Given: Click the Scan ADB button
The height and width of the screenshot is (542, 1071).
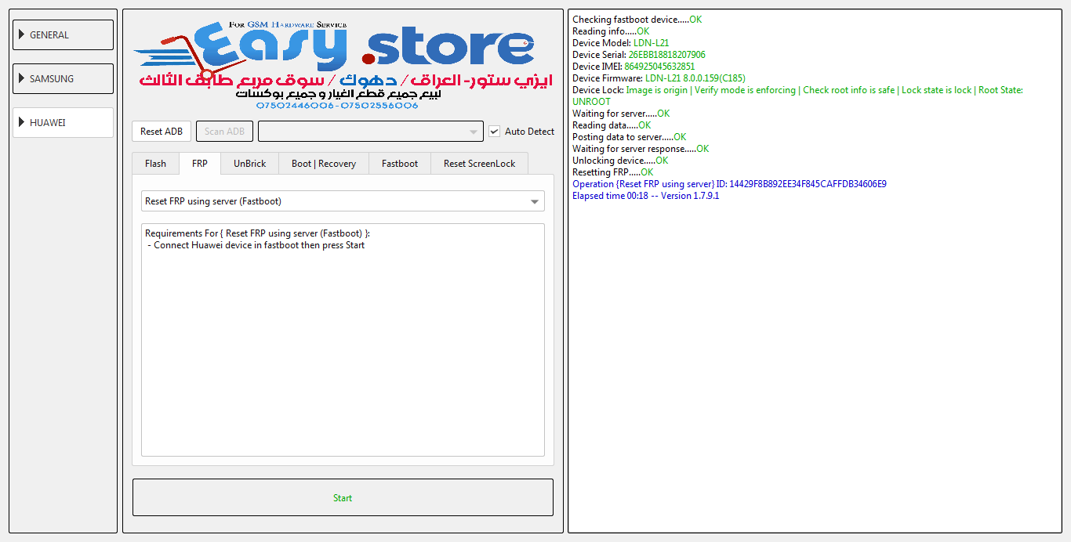Looking at the screenshot, I should pyautogui.click(x=224, y=132).
